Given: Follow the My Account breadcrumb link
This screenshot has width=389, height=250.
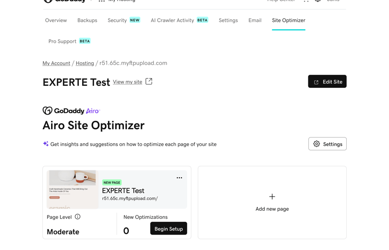Looking at the screenshot, I should (56, 63).
